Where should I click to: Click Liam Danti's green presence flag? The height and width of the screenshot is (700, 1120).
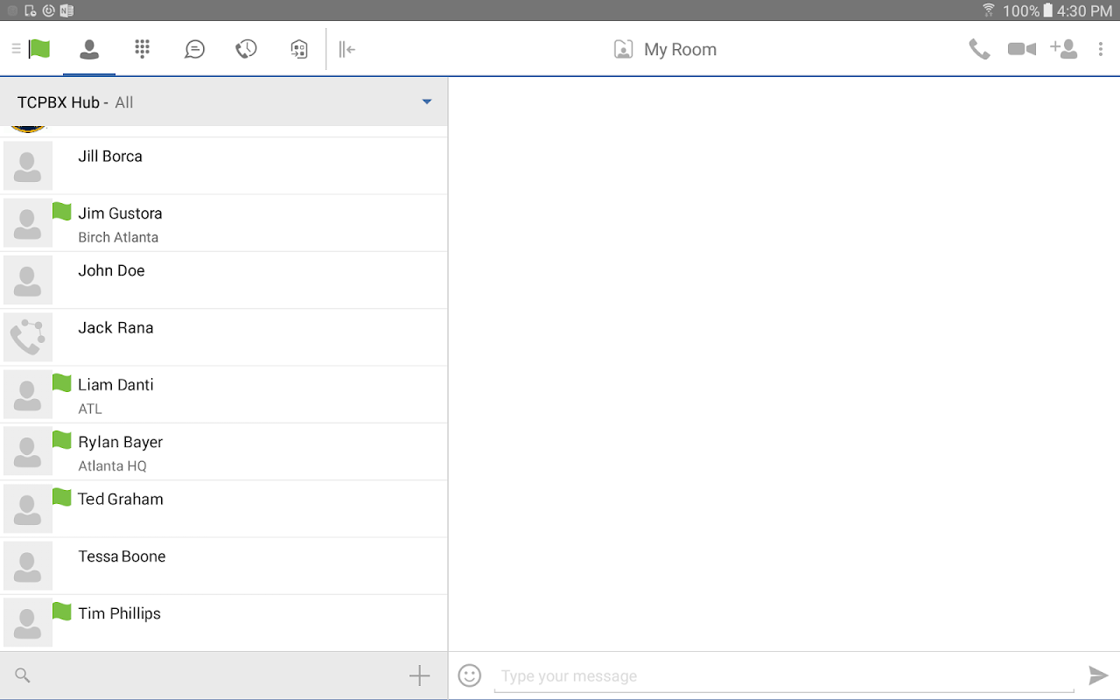(61, 382)
